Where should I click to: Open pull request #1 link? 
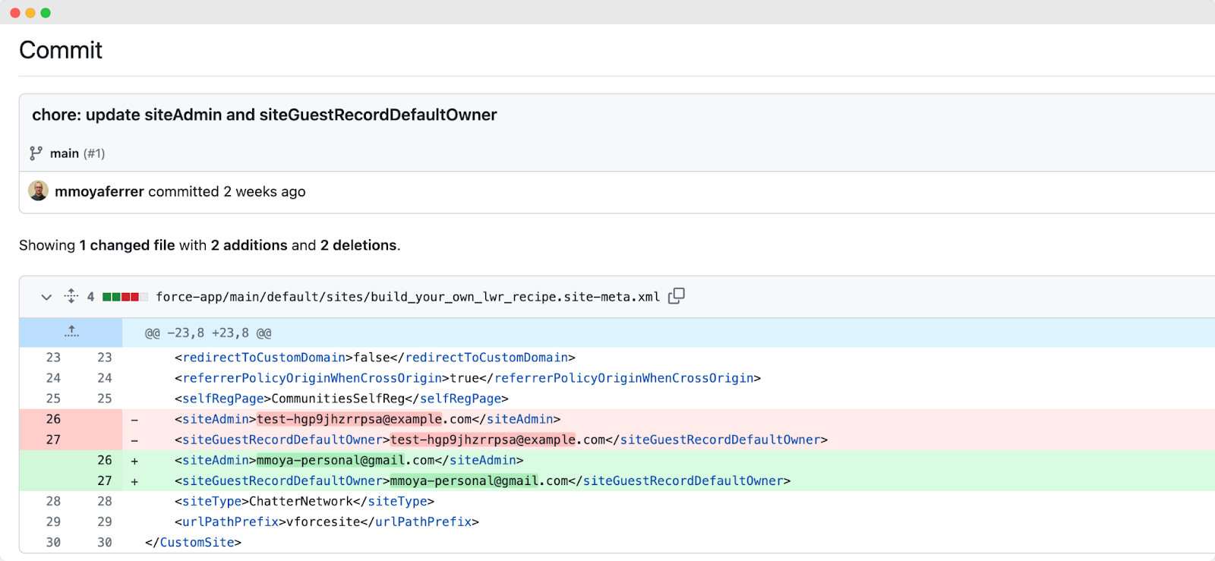pyautogui.click(x=94, y=153)
